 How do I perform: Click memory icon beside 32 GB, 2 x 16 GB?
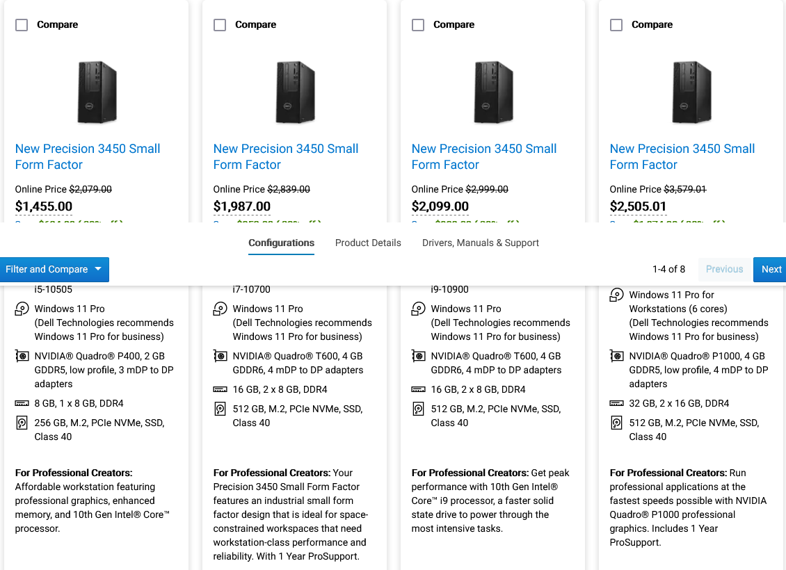click(x=616, y=403)
